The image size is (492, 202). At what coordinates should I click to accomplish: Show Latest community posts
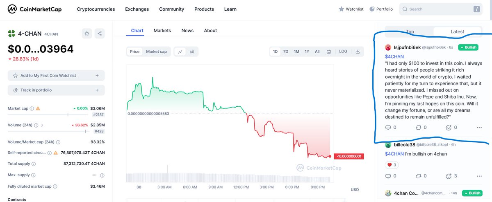click(457, 31)
